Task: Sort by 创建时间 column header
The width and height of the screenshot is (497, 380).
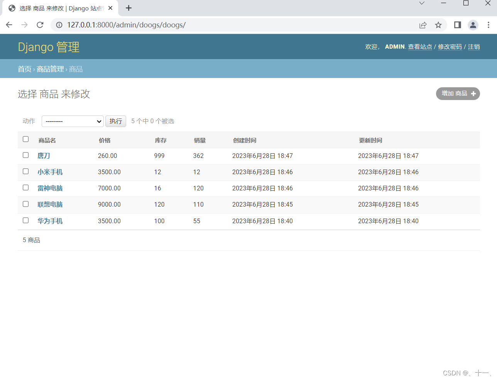Action: [x=245, y=140]
